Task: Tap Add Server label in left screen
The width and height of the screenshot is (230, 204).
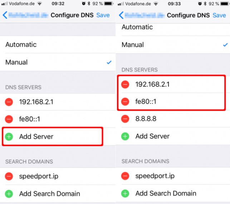Action: click(x=36, y=137)
